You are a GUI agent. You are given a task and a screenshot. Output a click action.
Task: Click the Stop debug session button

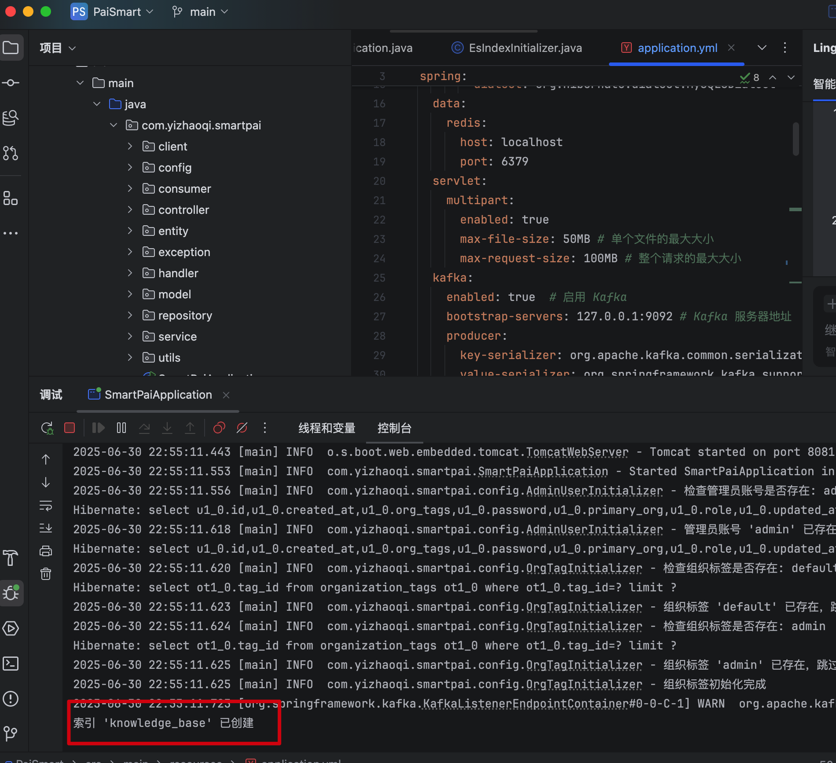(70, 428)
